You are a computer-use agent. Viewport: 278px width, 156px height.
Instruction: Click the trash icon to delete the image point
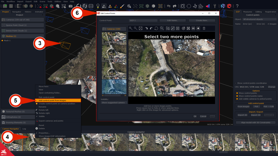[204, 28]
